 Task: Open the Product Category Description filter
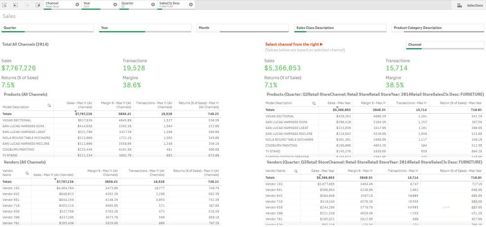click(437, 28)
